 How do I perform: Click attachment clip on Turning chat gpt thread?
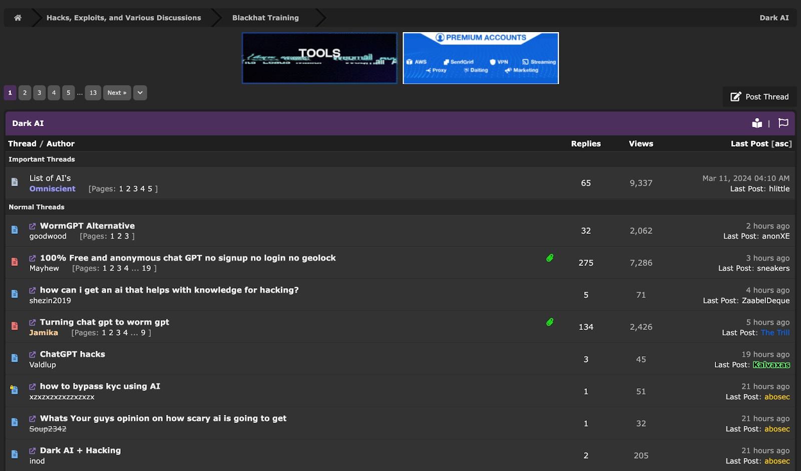(x=550, y=322)
